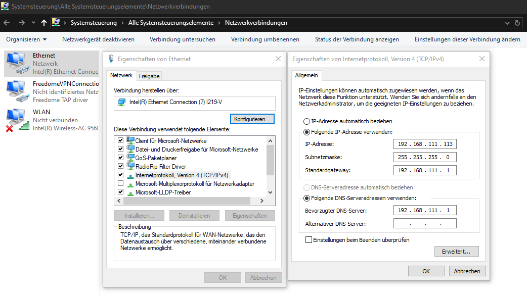The image size is (527, 296).
Task: Click Client für Microsoft-Netzwerke item icon
Action: [130, 140]
